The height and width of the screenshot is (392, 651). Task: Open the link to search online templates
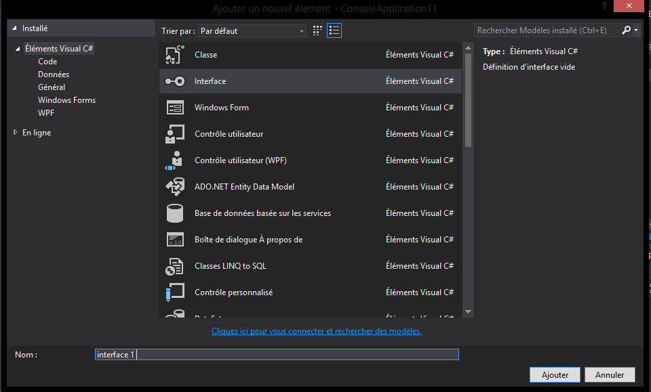316,330
